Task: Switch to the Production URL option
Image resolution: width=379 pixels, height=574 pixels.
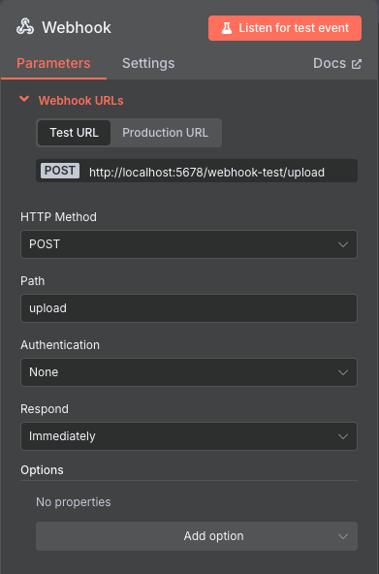Action: (x=166, y=133)
